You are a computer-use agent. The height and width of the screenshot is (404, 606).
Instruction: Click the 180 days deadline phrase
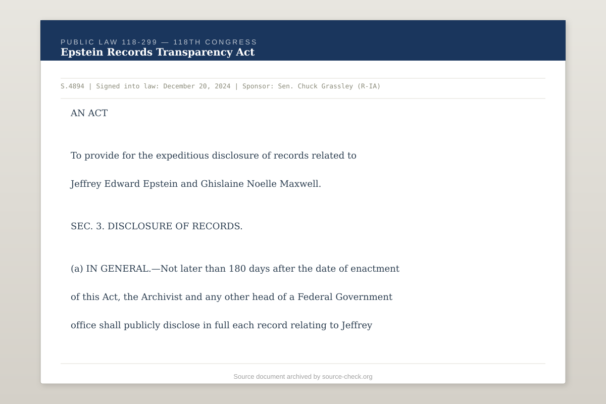[250, 268]
